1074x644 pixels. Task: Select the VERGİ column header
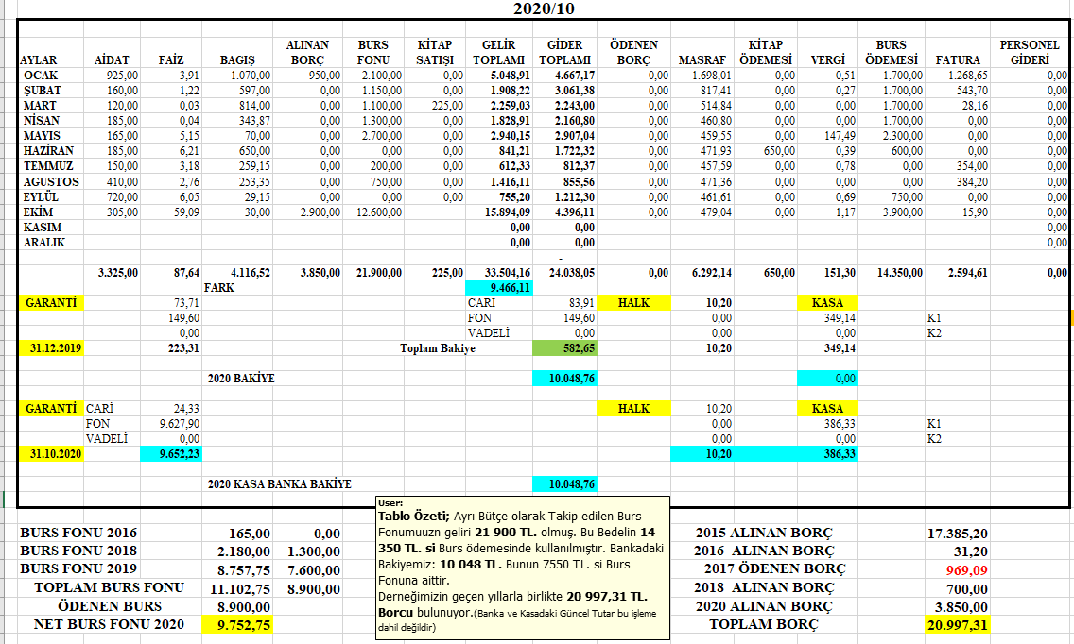(x=827, y=59)
